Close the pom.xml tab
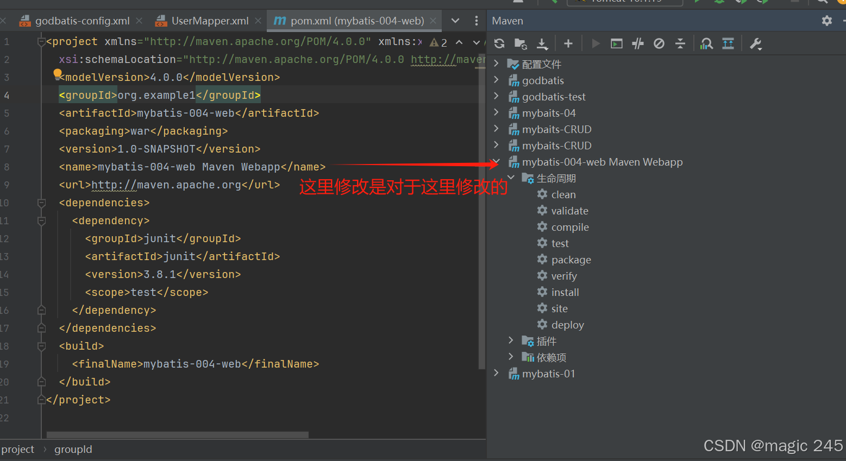846x461 pixels. (x=433, y=21)
